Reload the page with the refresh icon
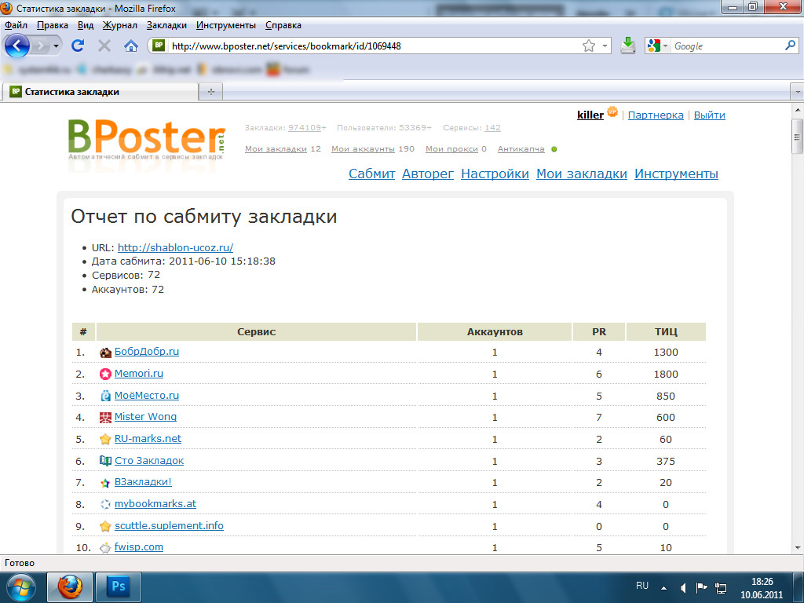This screenshot has height=603, width=804. pos(78,46)
